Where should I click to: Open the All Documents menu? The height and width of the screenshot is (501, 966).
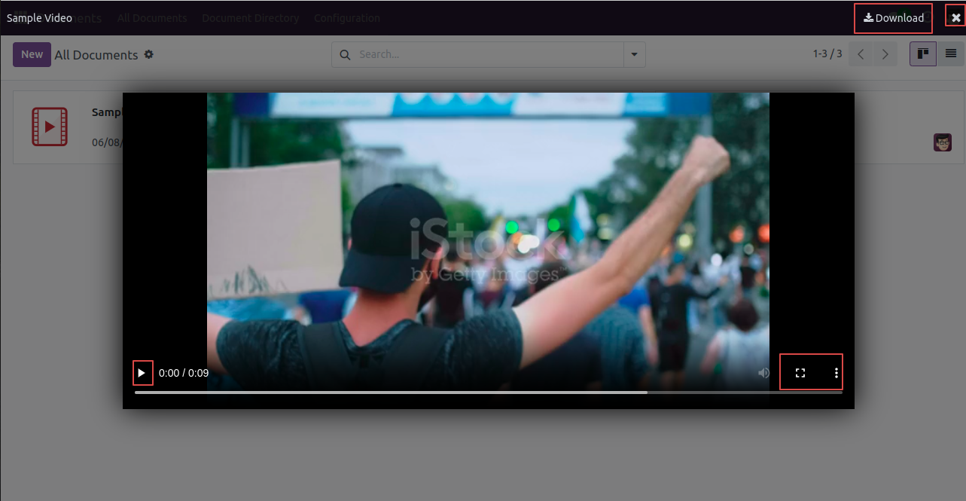click(152, 18)
